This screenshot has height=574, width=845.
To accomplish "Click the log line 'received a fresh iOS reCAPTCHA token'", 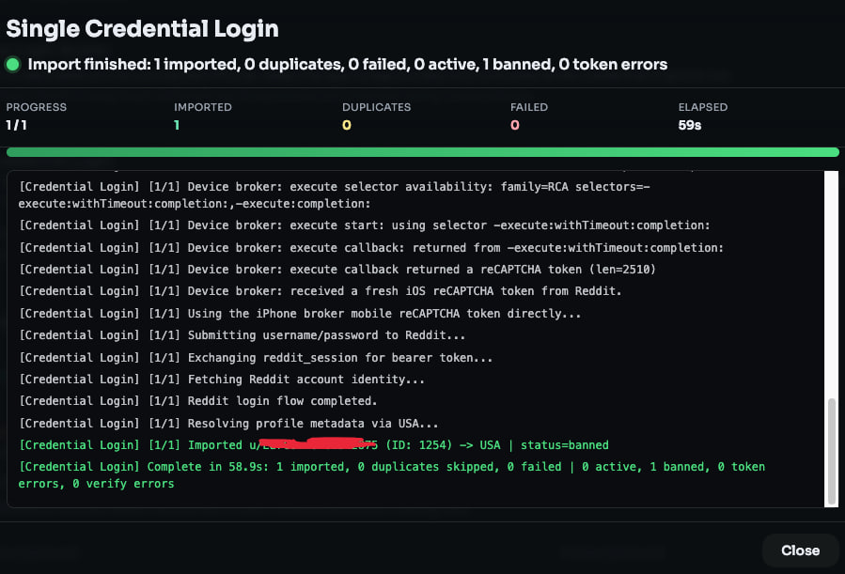I will tap(321, 291).
